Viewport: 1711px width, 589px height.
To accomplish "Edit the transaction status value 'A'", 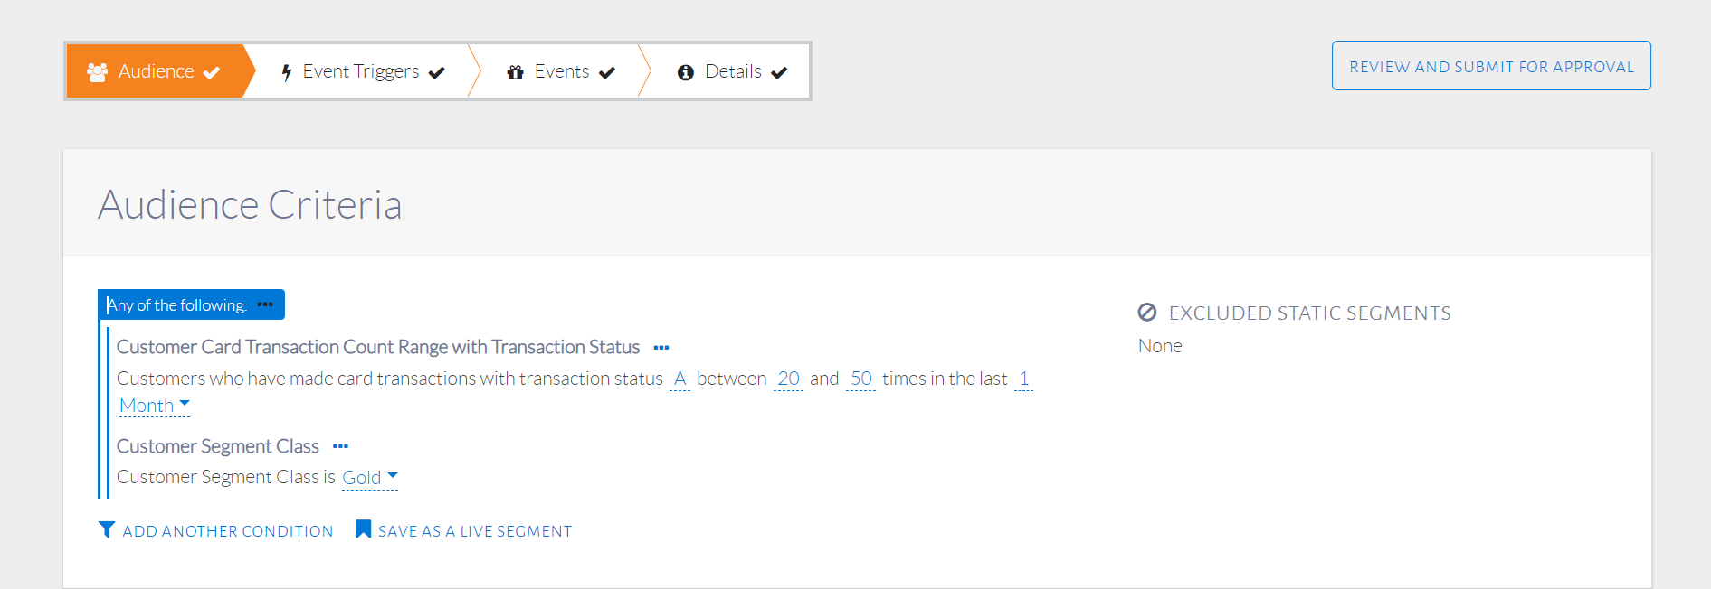I will pos(680,379).
